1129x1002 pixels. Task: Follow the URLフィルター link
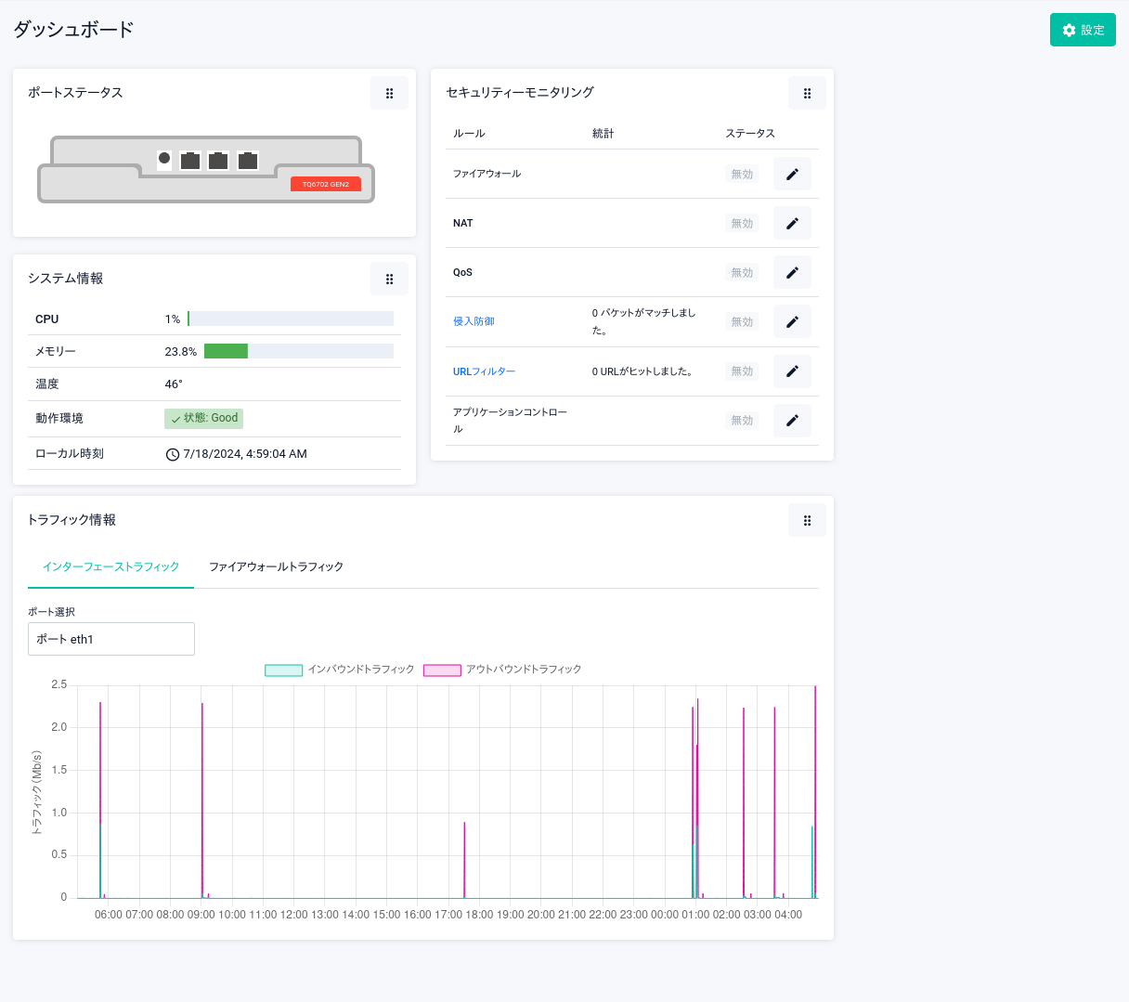(x=484, y=371)
